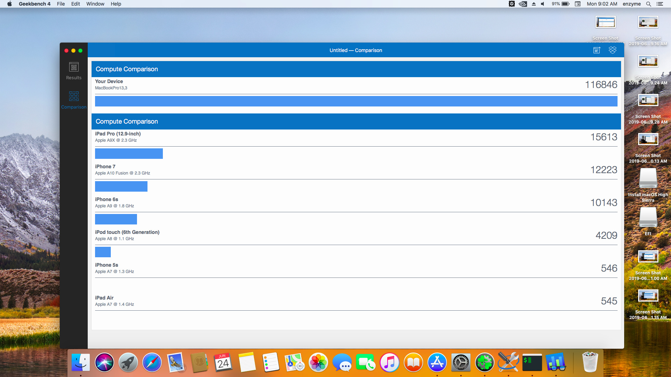
Task: Open the Install macOS High Sierra drive
Action: click(x=648, y=179)
